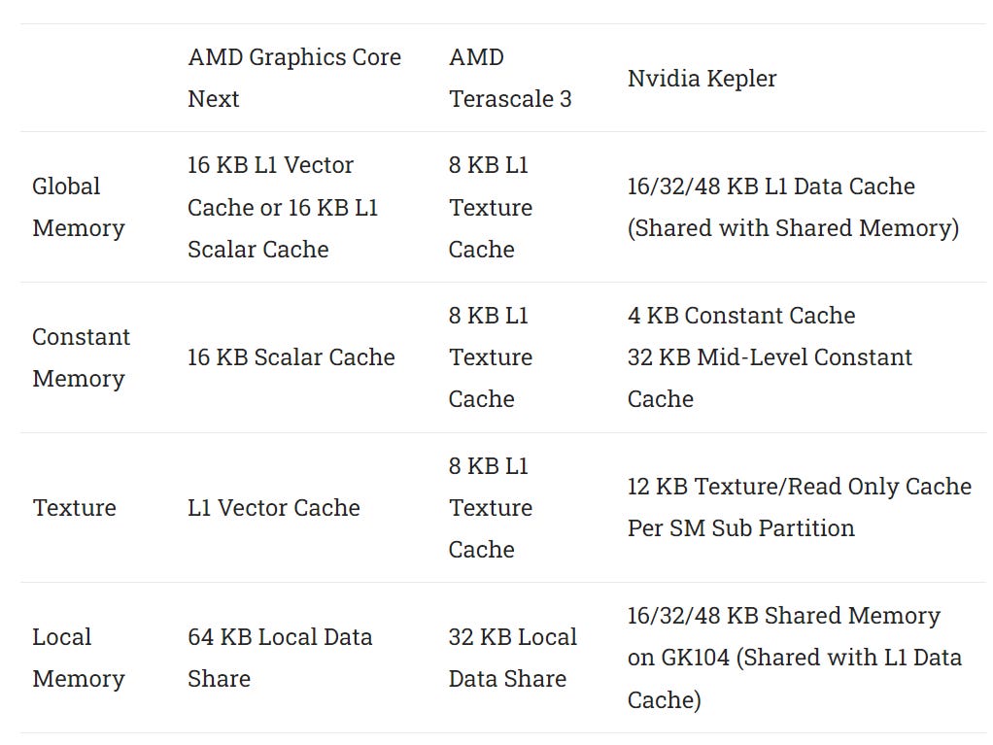Click the 16 KB L1 Vector Cache cell

[x=283, y=207]
